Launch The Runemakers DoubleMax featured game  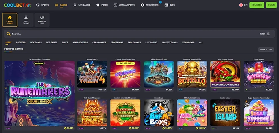click(40, 94)
